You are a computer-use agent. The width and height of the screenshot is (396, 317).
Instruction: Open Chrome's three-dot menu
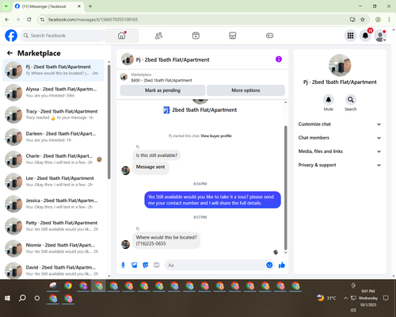point(389,19)
